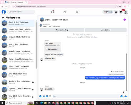Image resolution: width=131 pixels, height=105 pixels.
Task: Go back in the browser
Action: (x=2, y=6)
